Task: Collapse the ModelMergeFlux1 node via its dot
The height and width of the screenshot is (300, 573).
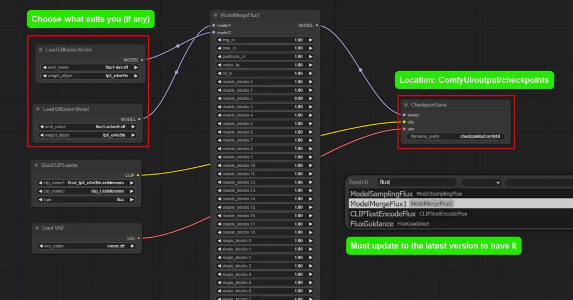Action: [x=215, y=15]
